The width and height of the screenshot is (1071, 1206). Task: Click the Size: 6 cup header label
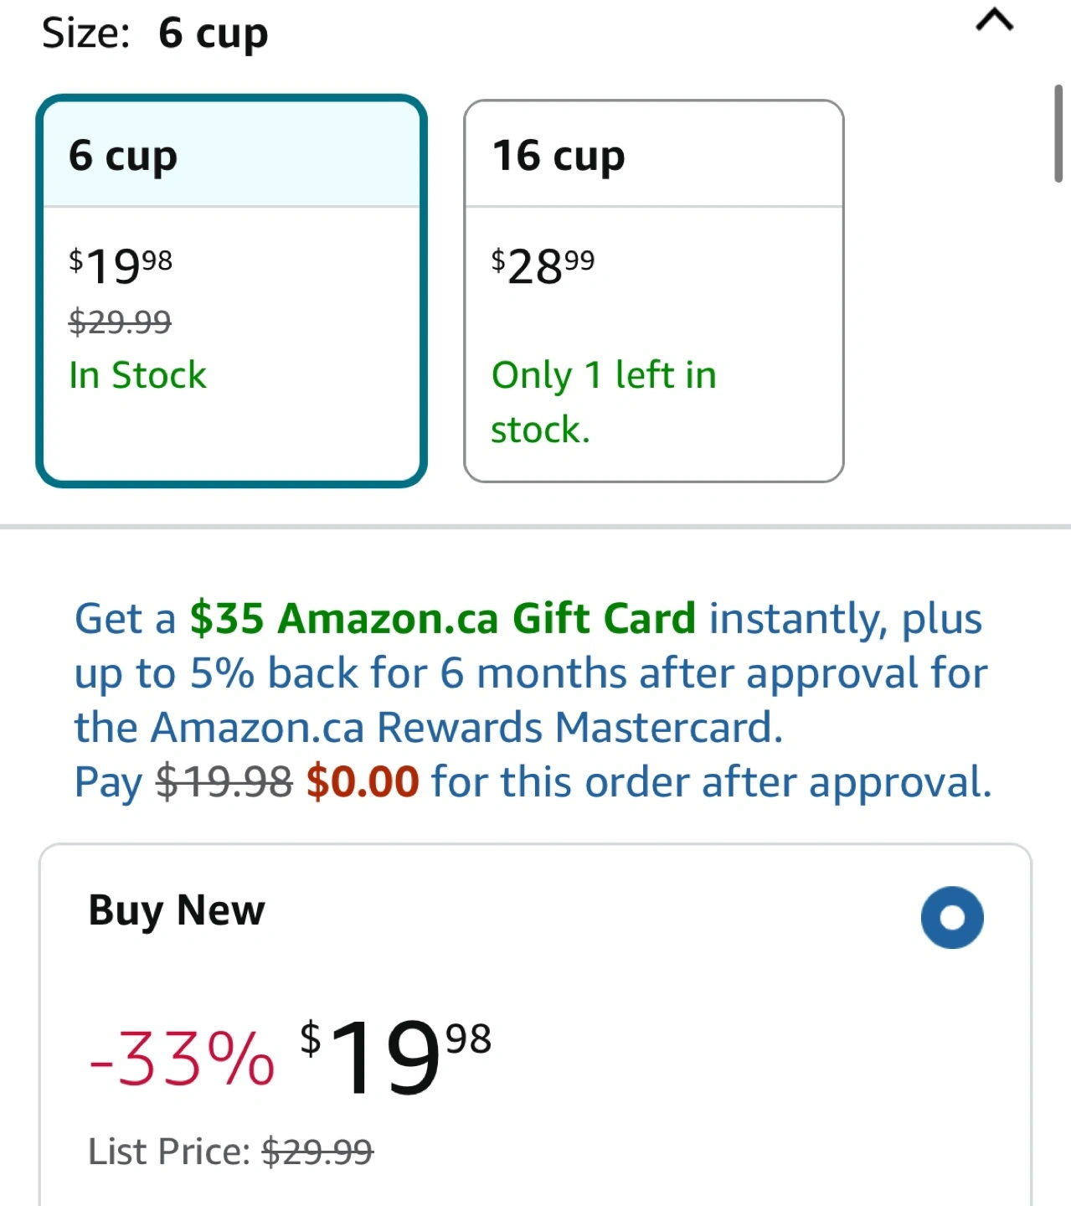tap(155, 33)
